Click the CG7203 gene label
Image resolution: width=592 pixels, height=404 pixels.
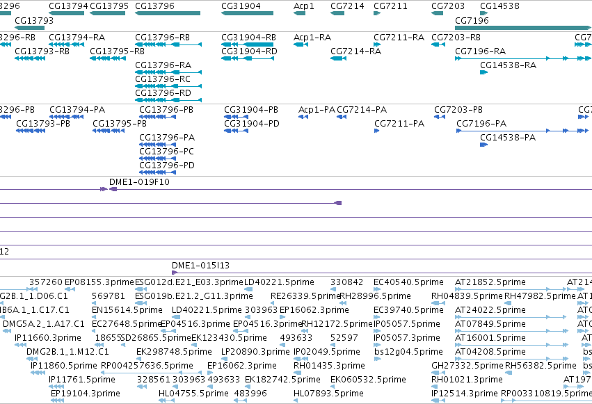coord(448,6)
